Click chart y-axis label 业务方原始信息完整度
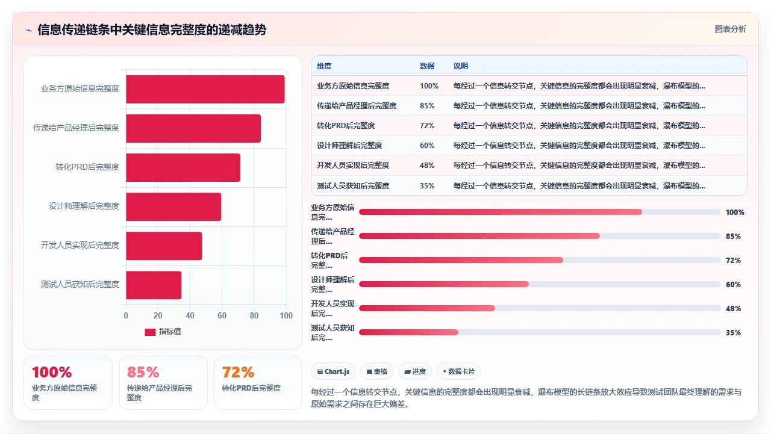The image size is (771, 434). point(80,88)
